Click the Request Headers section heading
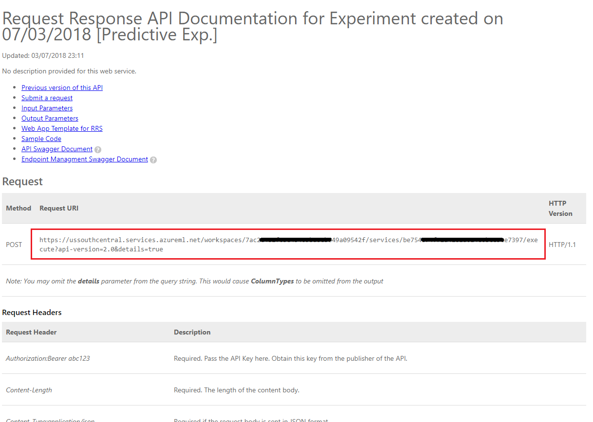Viewport: 593px width, 422px height. pyautogui.click(x=33, y=312)
